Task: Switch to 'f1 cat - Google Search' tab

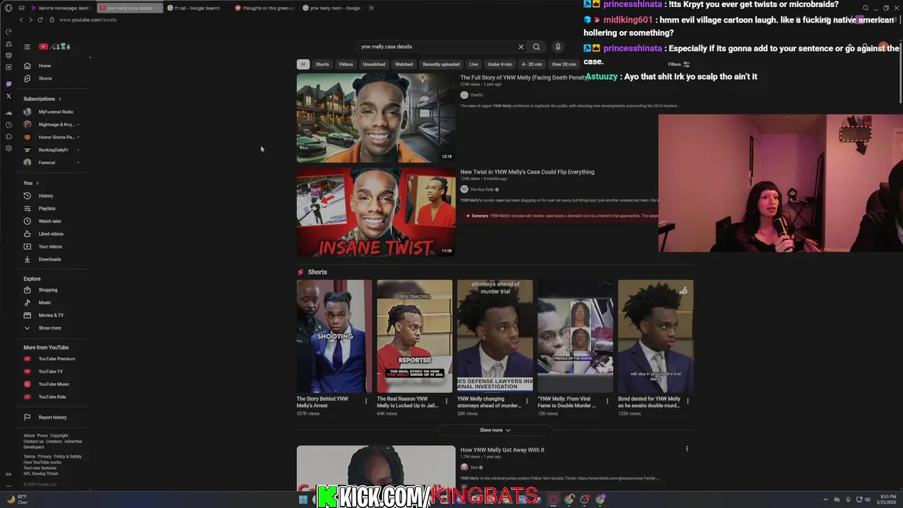Action: point(197,8)
